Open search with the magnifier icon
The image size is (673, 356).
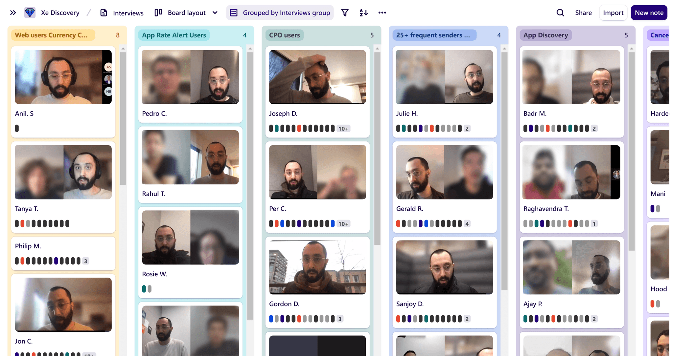click(560, 12)
